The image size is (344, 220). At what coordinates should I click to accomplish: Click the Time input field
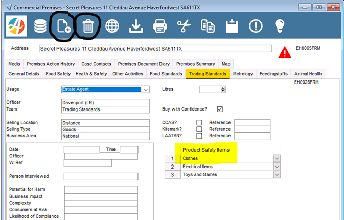pos(129,149)
